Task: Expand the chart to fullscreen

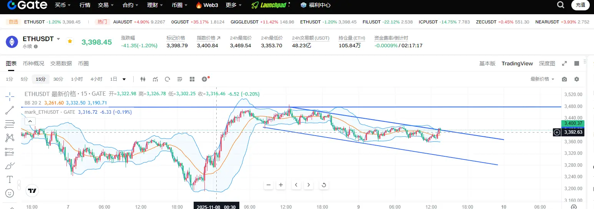Action: (564, 63)
